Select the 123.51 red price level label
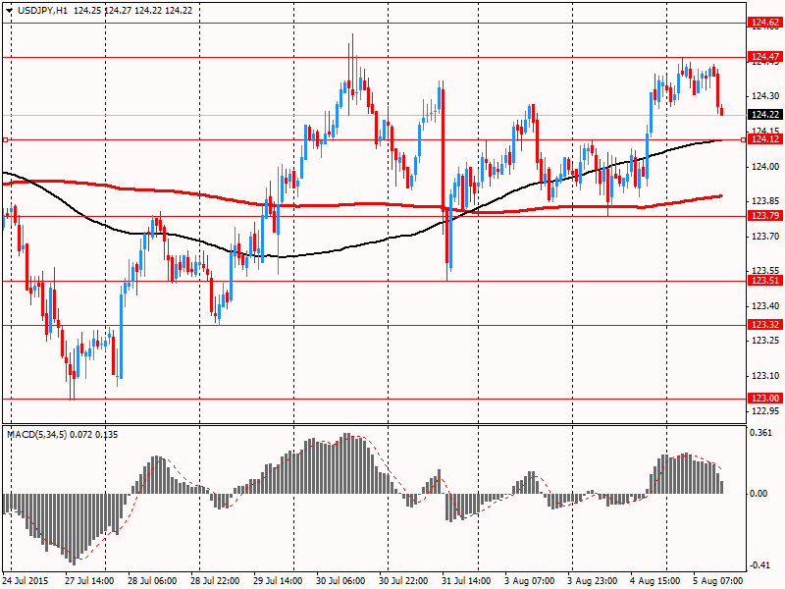785x589 pixels. point(764,281)
